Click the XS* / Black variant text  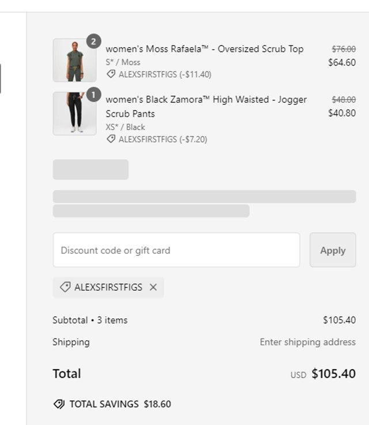point(125,127)
